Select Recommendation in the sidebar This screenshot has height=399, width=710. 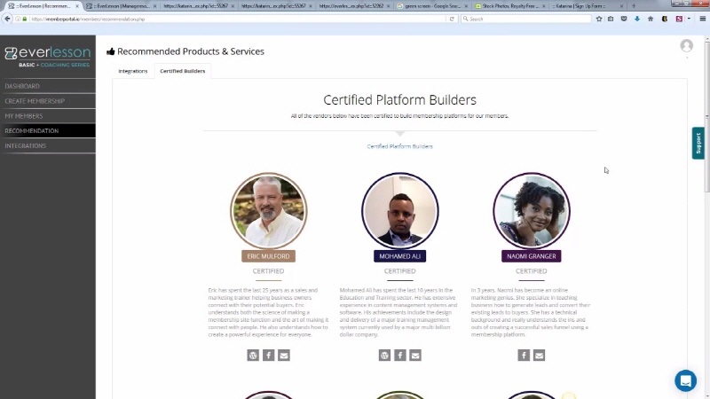(x=48, y=130)
